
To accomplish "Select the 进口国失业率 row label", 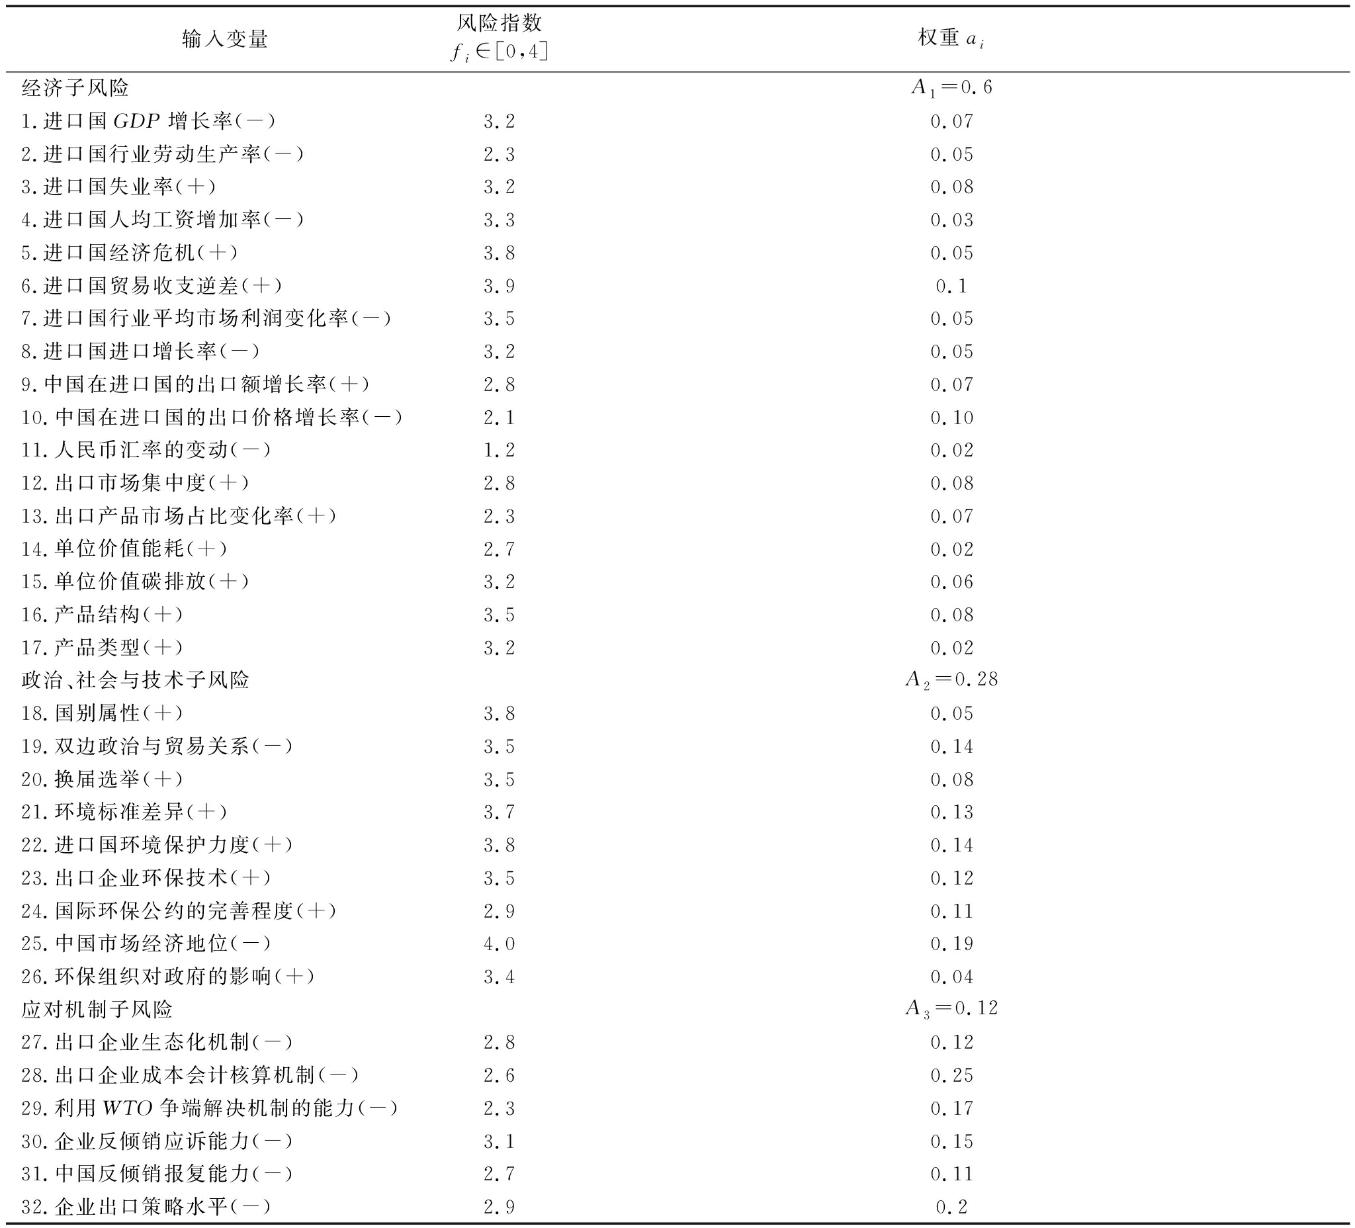I will point(118,187).
